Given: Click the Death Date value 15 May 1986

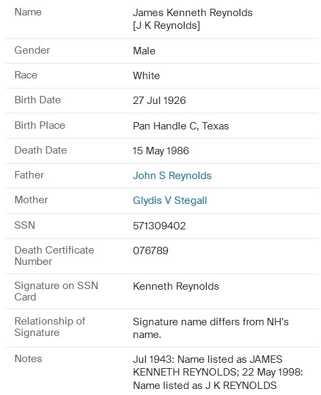Looking at the screenshot, I should click(160, 151).
